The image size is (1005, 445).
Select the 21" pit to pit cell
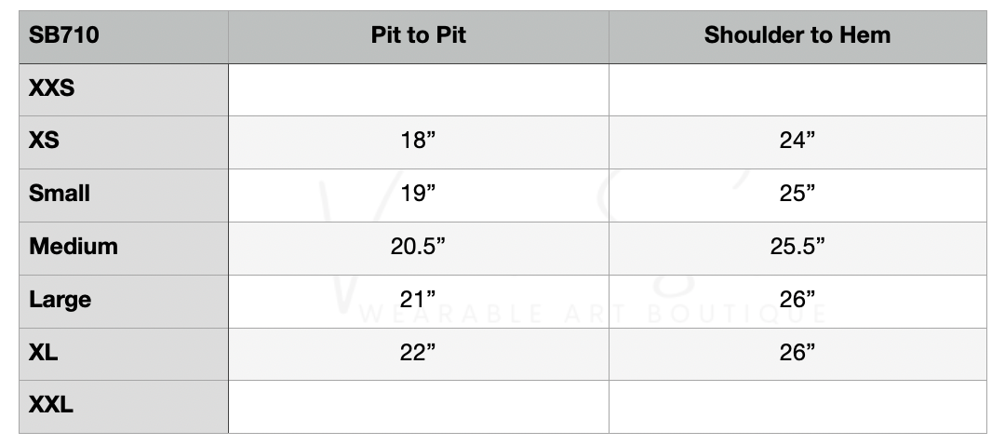tap(419, 301)
